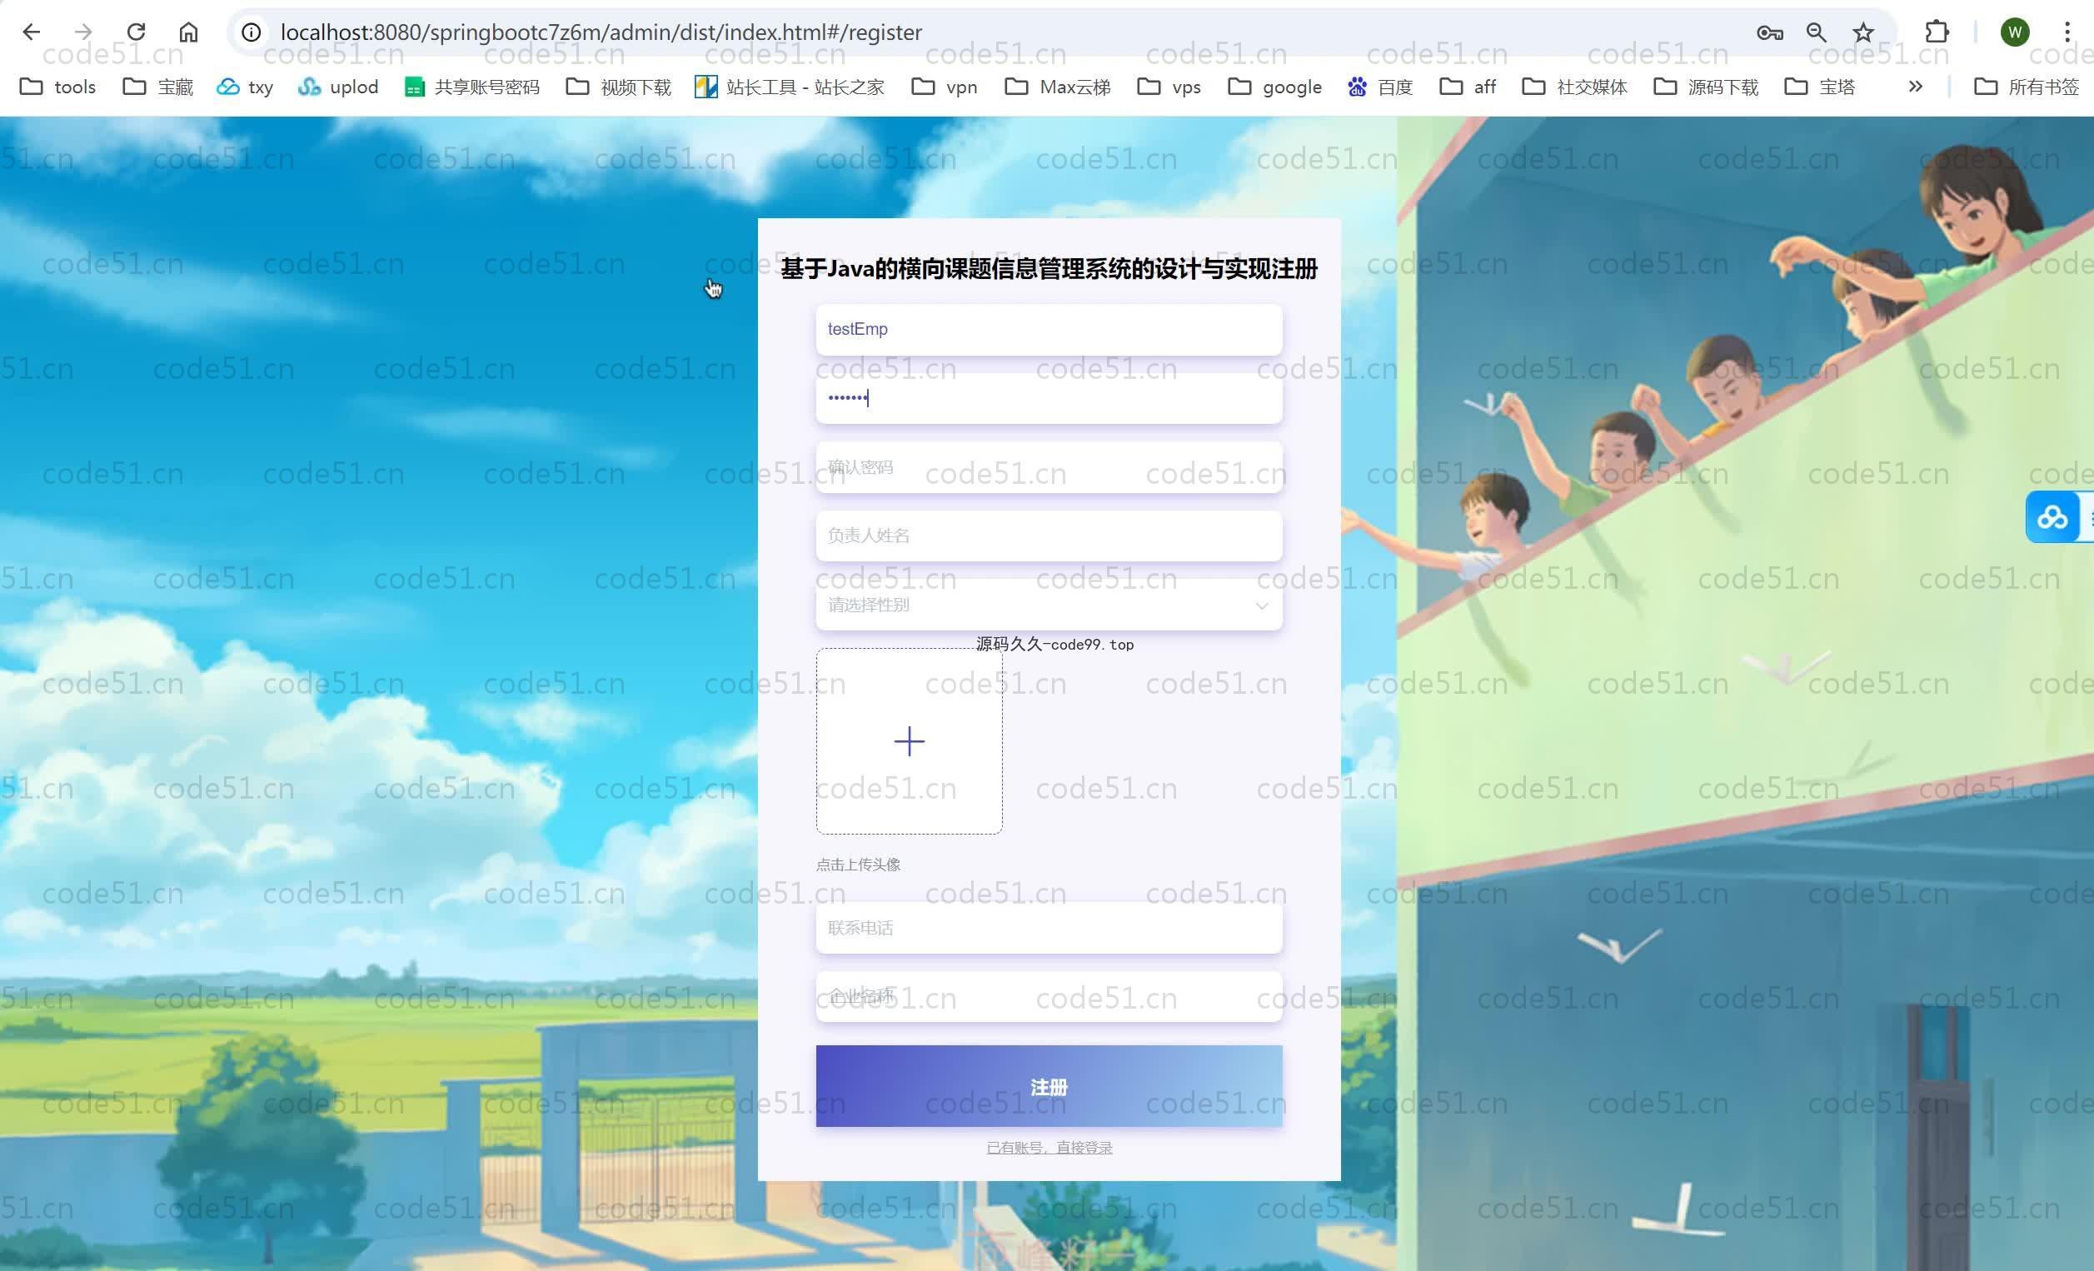
Task: Click the registration page title heading
Action: click(x=1049, y=269)
